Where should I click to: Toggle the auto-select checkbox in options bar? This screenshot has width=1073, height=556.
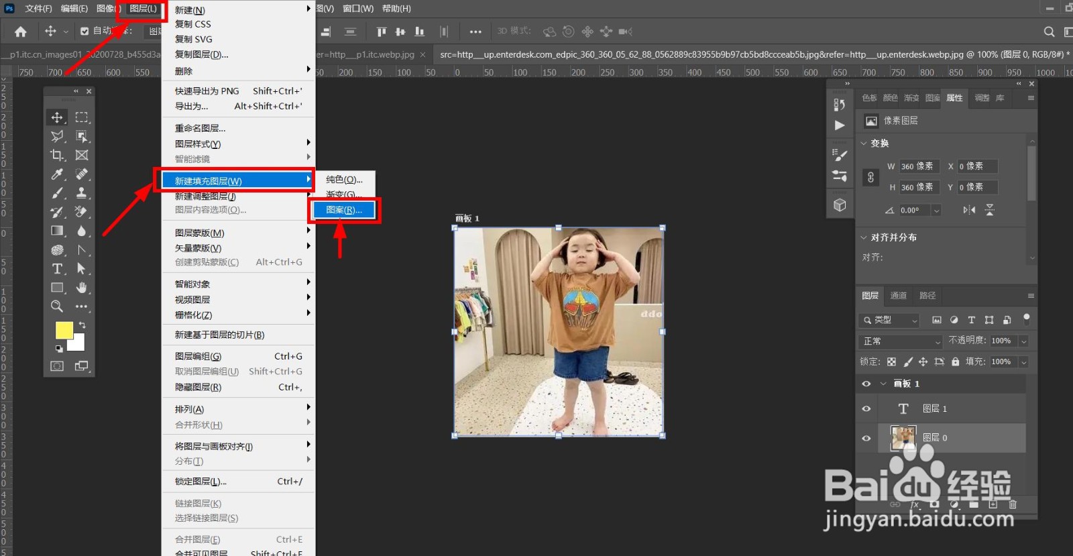(x=84, y=31)
